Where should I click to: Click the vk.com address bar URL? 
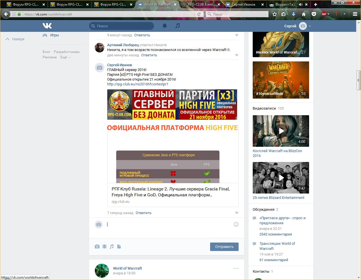(48, 14)
